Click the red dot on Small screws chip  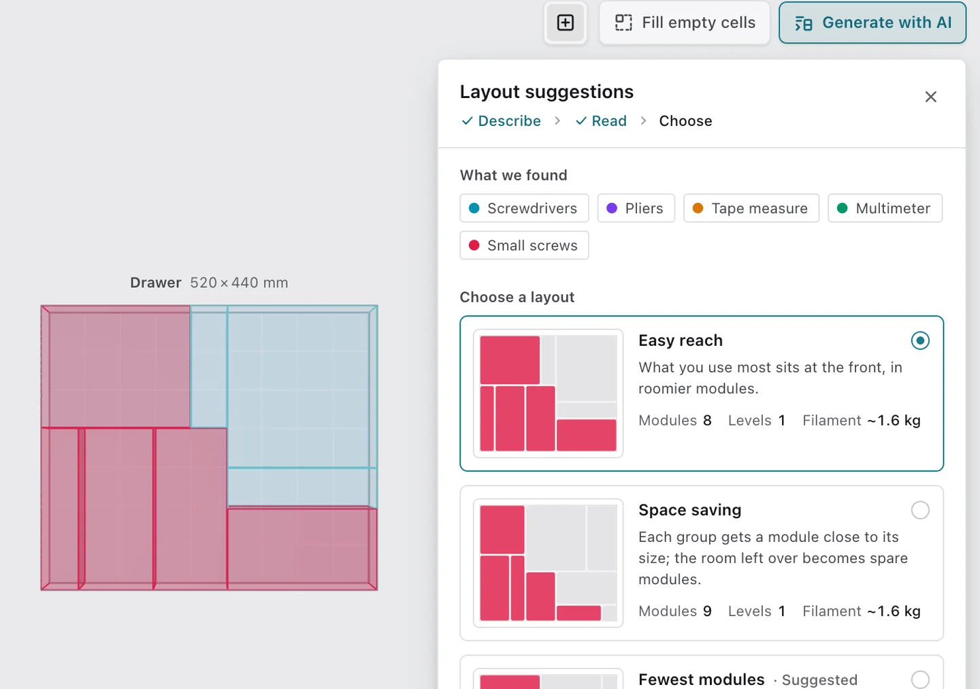474,245
